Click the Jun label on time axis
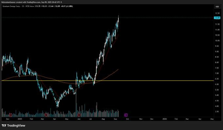 pyautogui.click(x=79, y=119)
